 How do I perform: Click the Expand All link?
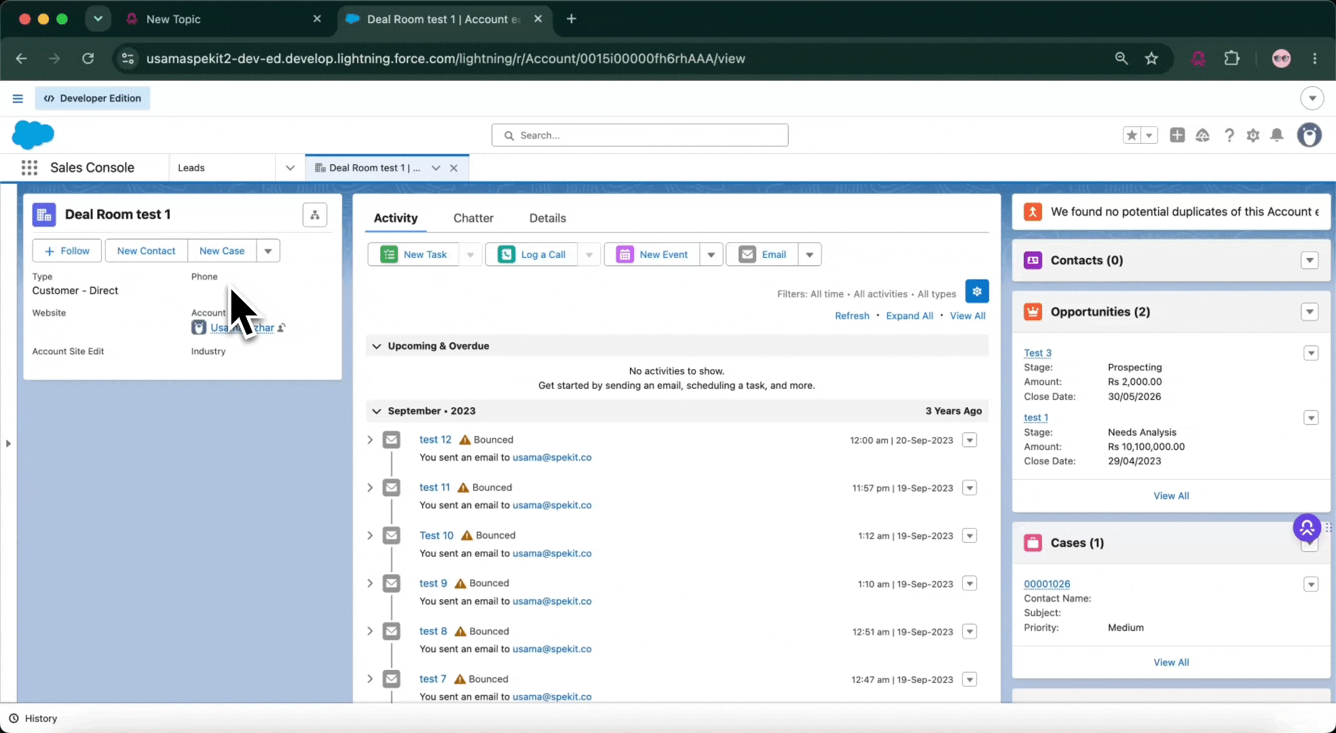tap(909, 316)
